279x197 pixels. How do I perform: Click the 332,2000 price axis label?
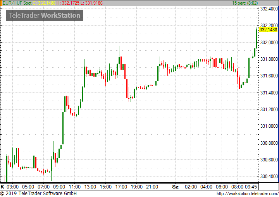[x=269, y=25]
